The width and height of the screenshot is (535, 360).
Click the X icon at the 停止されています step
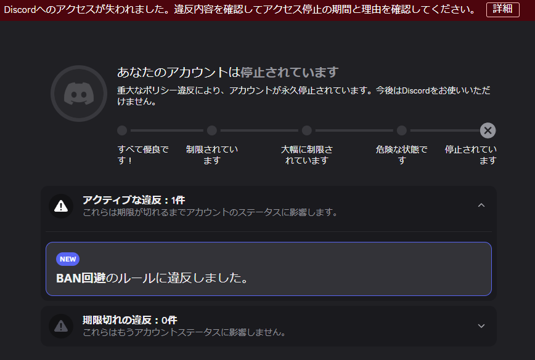click(x=488, y=130)
